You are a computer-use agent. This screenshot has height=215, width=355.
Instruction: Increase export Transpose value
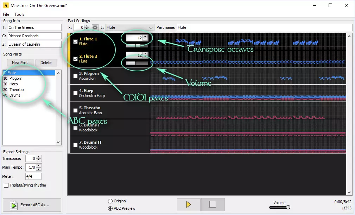[39, 157]
